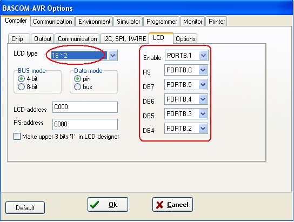The height and width of the screenshot is (222, 294).
Task: Confirm settings with the Ok button
Action: pyautogui.click(x=108, y=204)
